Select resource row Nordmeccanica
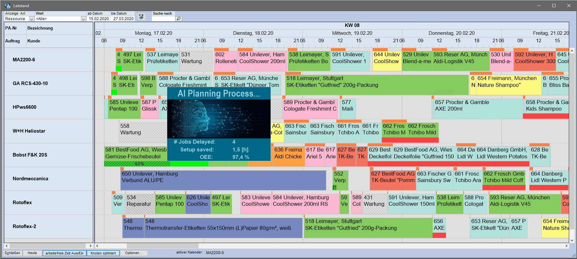 tap(49, 179)
